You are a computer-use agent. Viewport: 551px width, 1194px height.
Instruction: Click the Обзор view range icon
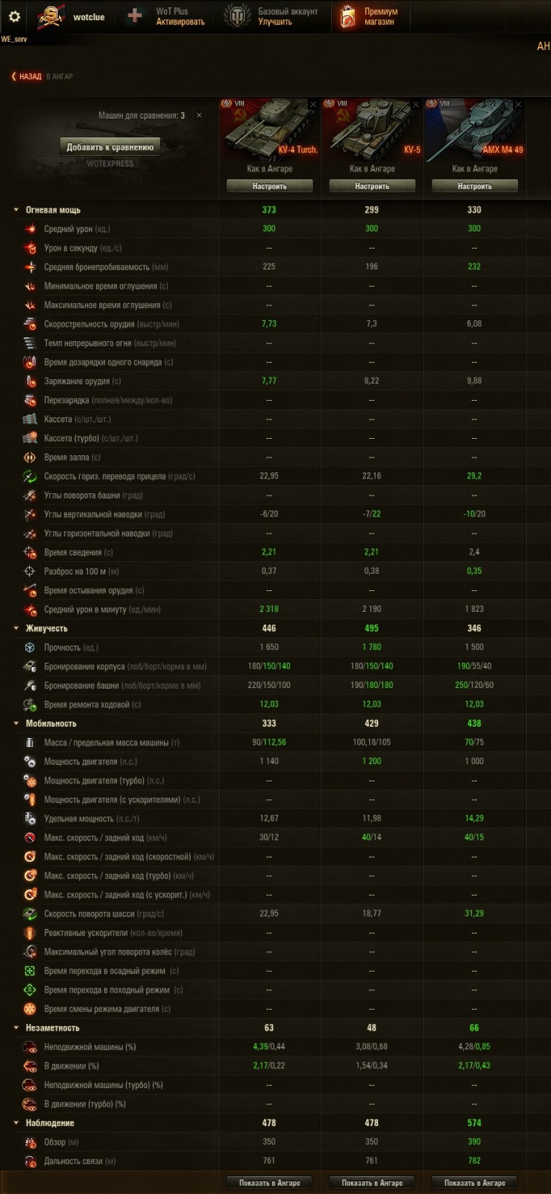click(x=30, y=1141)
